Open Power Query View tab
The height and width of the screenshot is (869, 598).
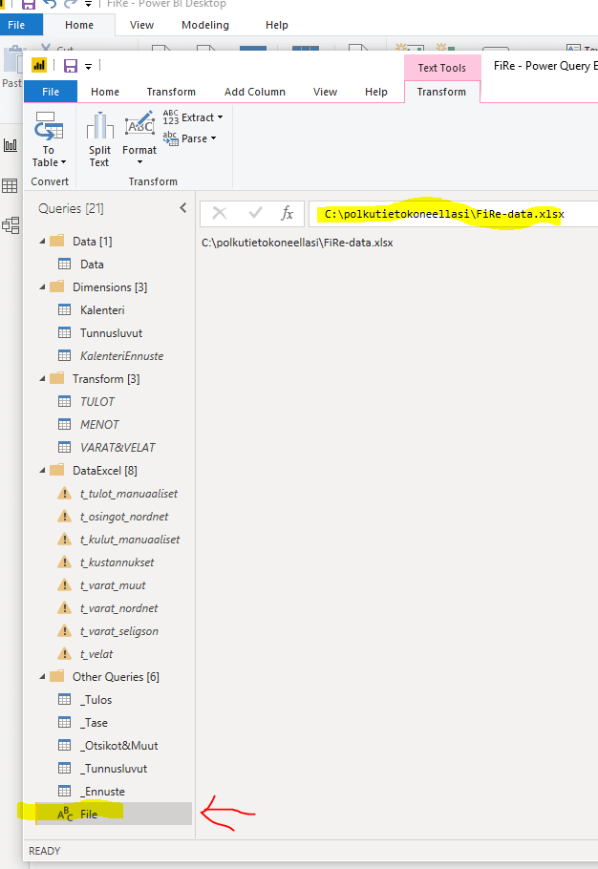coord(325,92)
